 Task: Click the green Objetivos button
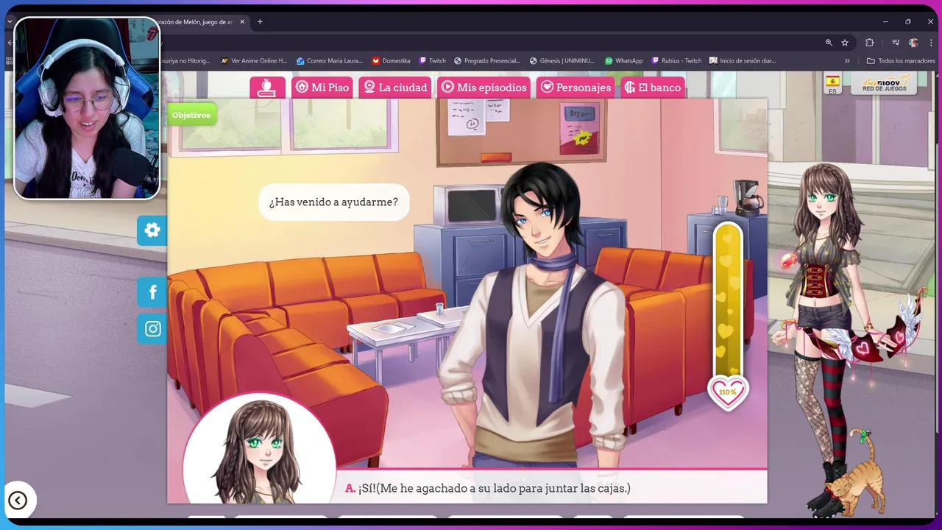[x=191, y=115]
